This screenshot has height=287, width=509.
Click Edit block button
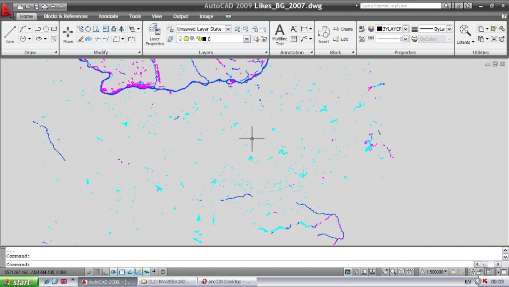tap(340, 39)
